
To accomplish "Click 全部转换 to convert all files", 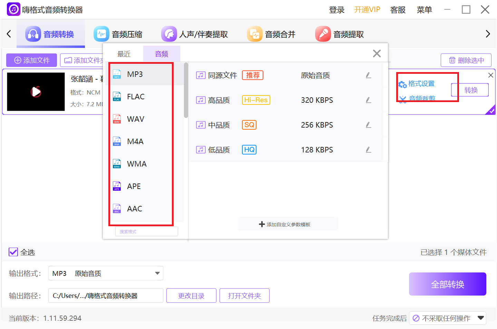I will [447, 284].
